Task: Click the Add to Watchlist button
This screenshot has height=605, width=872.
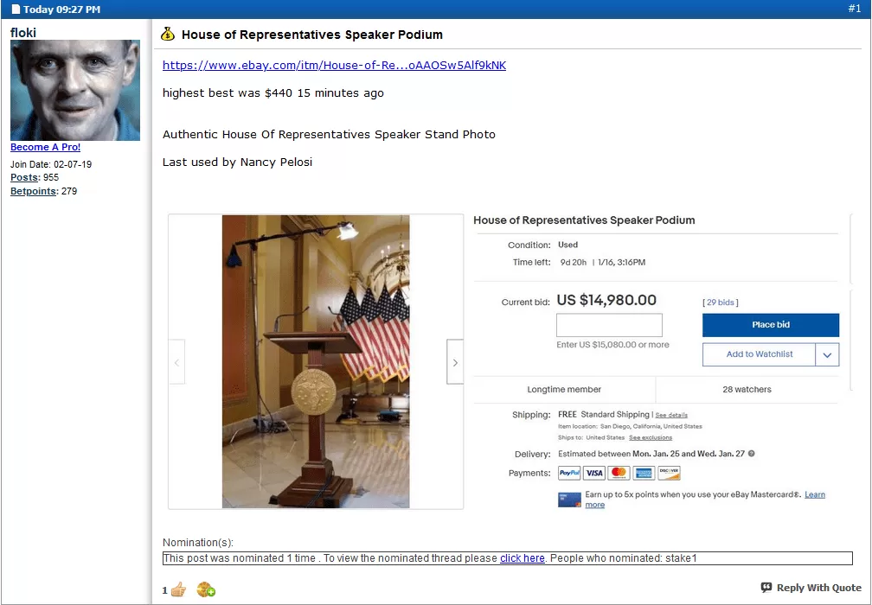Action: 760,354
